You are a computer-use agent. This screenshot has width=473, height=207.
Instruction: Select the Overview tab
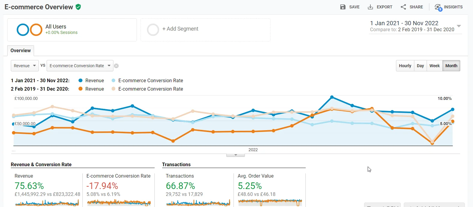(x=20, y=50)
